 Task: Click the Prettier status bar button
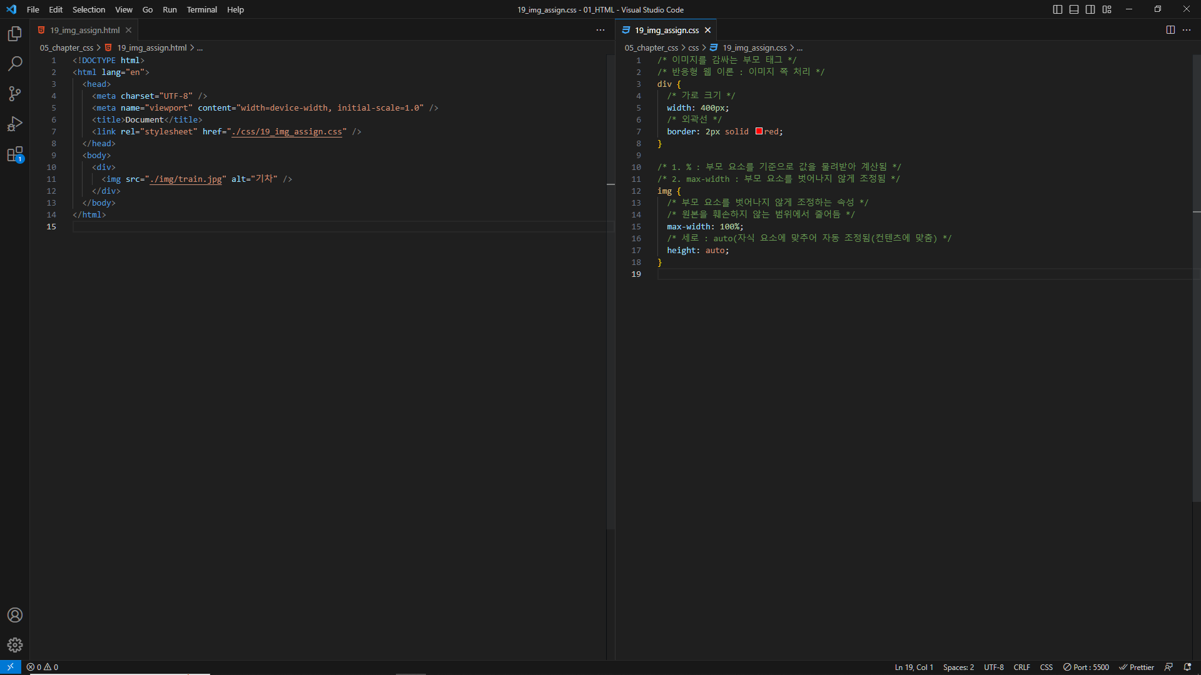coord(1137,667)
